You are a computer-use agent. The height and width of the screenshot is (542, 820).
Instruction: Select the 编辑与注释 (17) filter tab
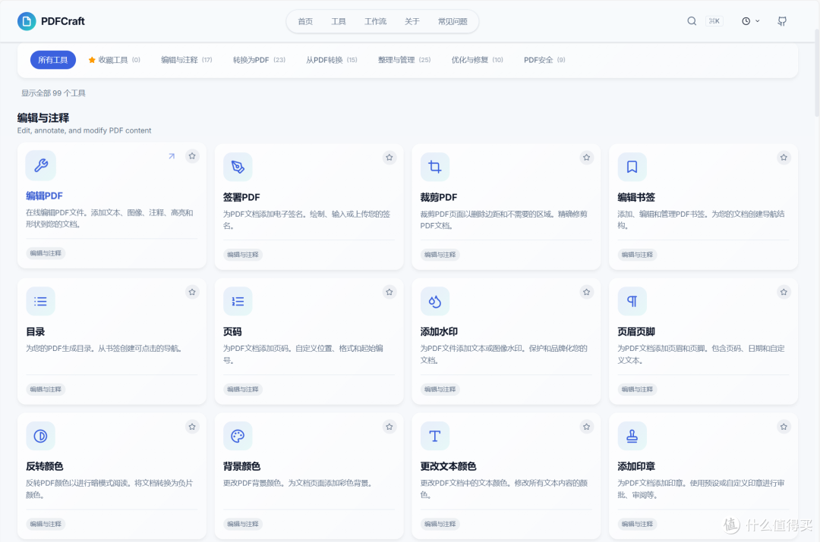pos(187,60)
